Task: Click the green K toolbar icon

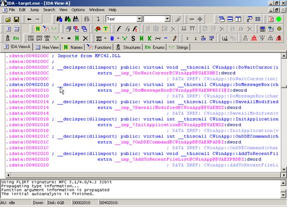Action: pyautogui.click(x=149, y=38)
